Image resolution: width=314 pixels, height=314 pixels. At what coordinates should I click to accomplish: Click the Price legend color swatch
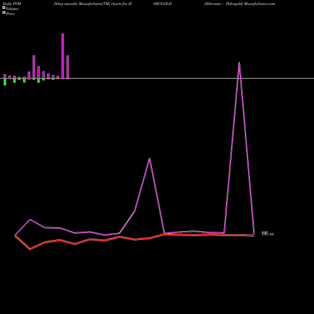point(4,13)
